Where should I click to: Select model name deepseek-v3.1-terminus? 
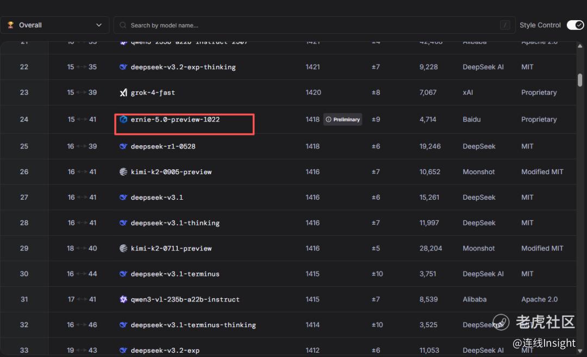[175, 274]
